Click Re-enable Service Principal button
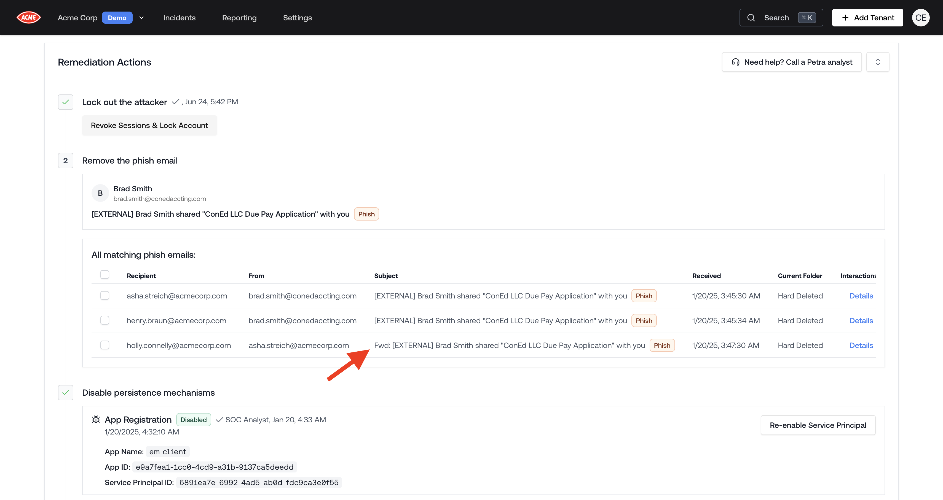Viewport: 943px width, 500px height. 818,425
